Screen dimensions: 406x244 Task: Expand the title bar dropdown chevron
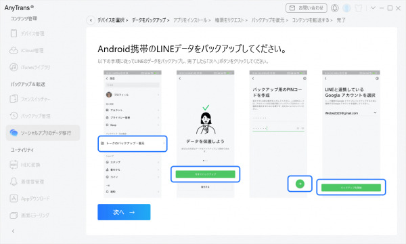tap(373, 8)
